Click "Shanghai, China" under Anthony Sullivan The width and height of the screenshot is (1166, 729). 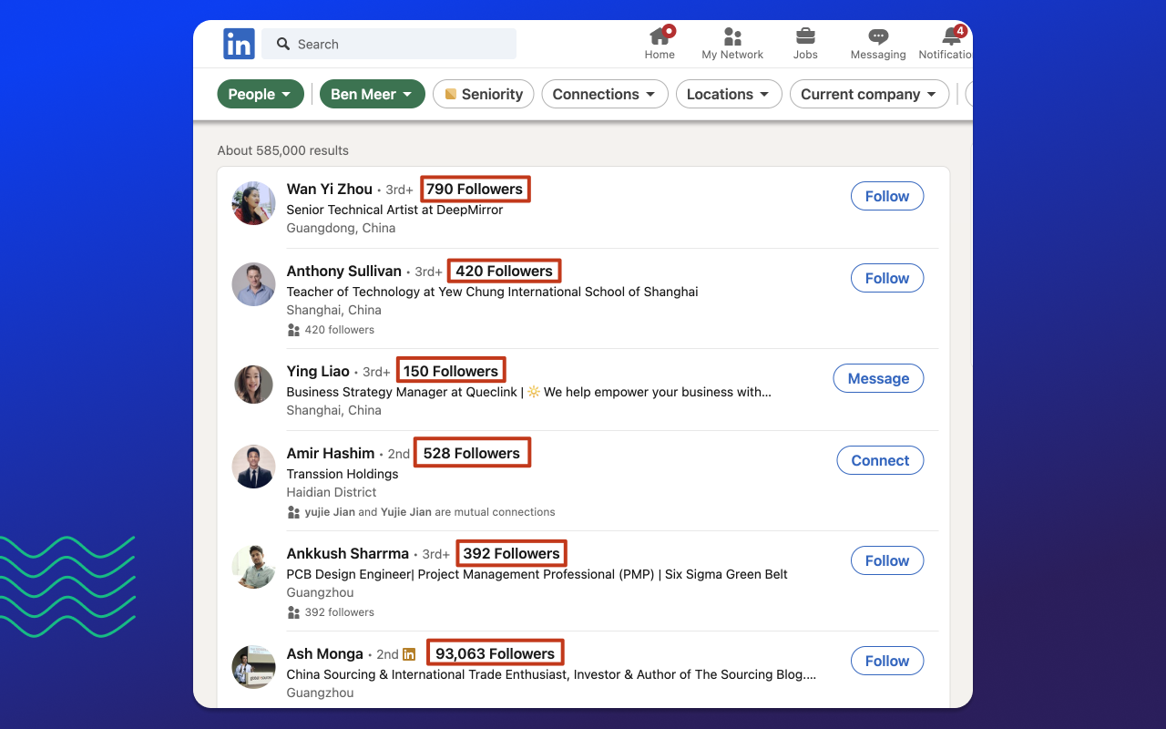tap(333, 310)
